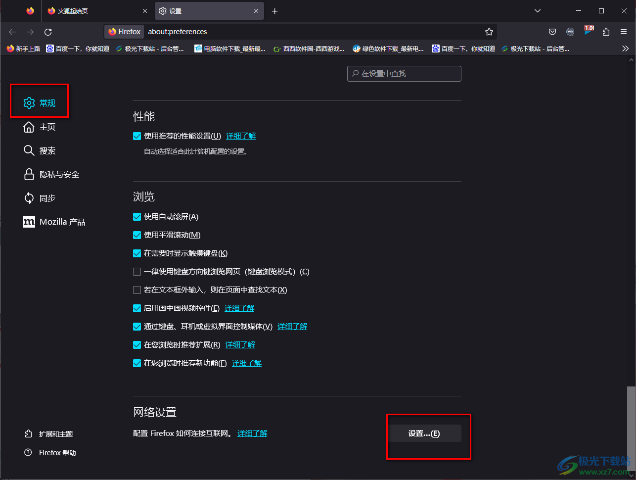Open the 新手上路 bookmark
Viewport: 636px width, 480px height.
tap(23, 48)
